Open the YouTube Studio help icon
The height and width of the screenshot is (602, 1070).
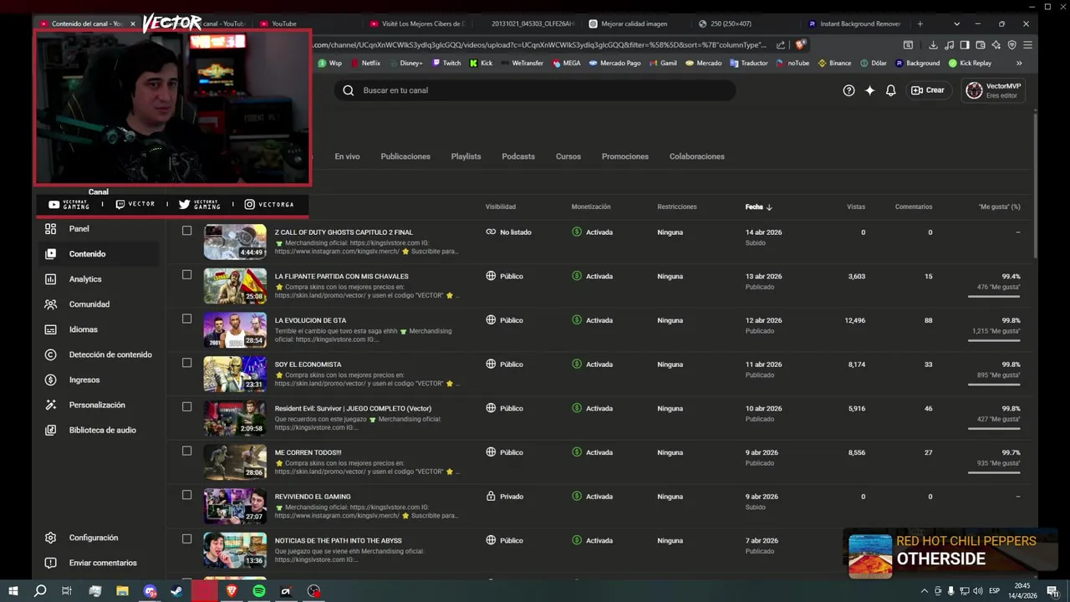click(848, 90)
